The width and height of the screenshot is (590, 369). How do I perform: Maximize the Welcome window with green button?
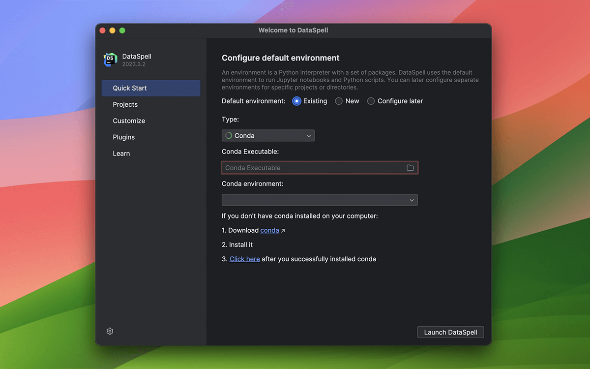pos(122,31)
